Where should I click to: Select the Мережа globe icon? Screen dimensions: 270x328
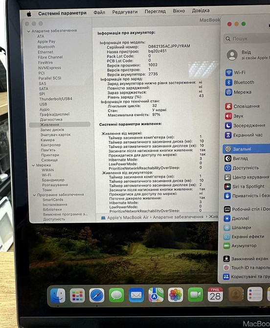(228, 92)
